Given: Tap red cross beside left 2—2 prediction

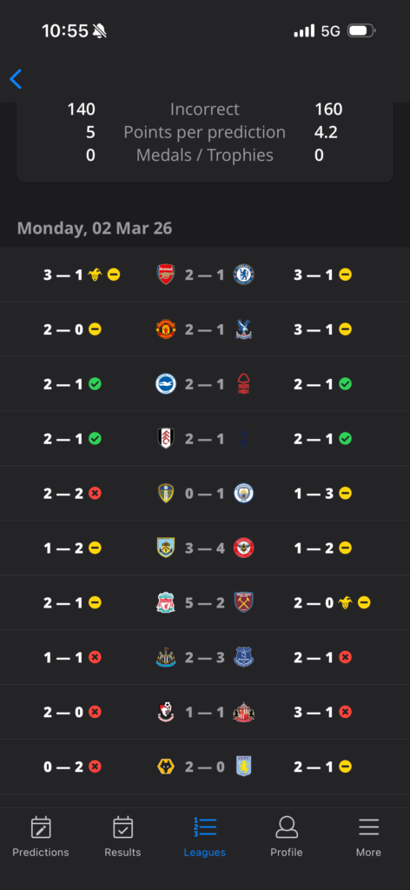Looking at the screenshot, I should (96, 494).
